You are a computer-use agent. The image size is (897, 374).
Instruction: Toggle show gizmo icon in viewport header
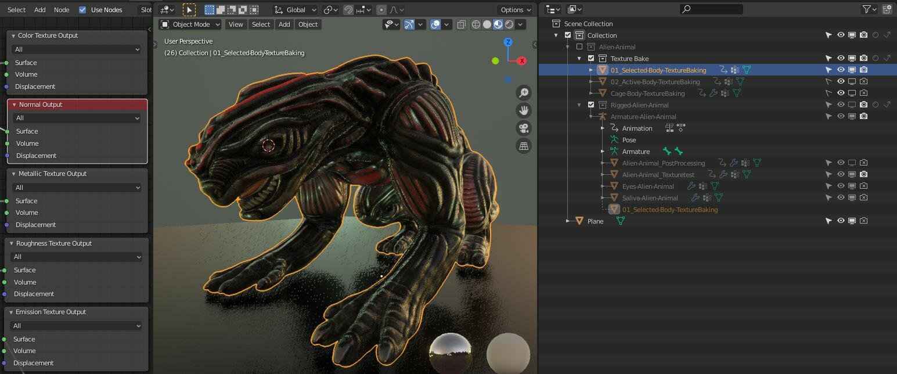pos(410,24)
